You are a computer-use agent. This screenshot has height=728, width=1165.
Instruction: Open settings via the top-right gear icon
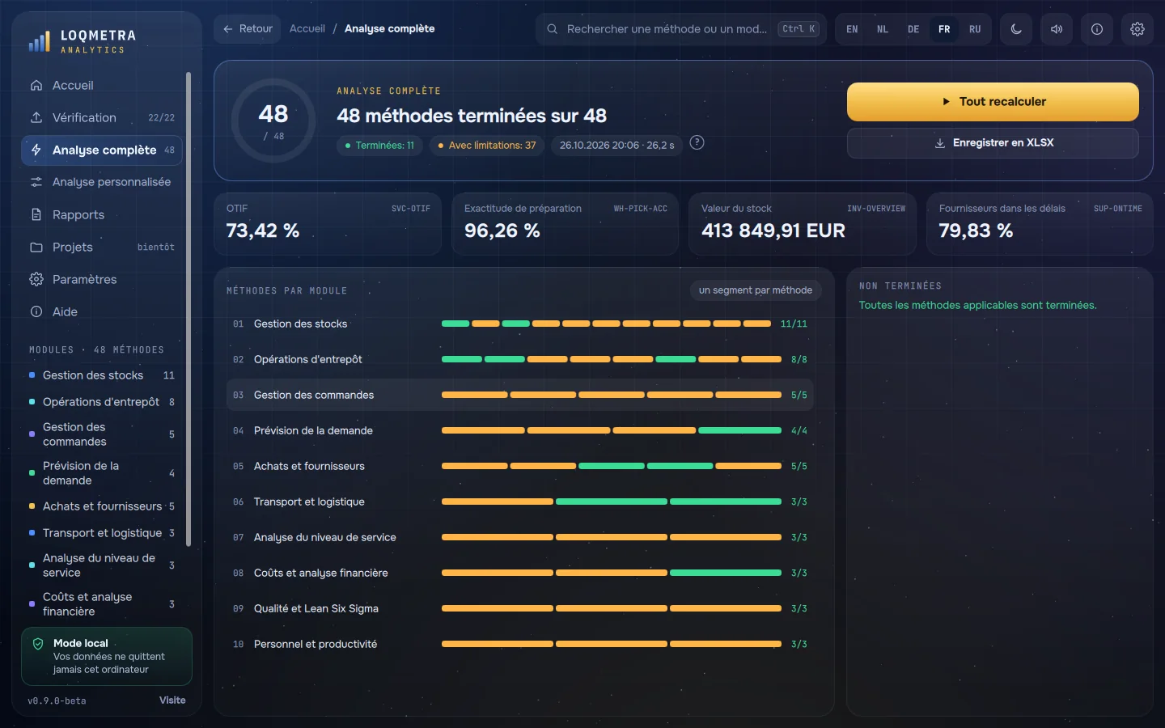point(1137,29)
